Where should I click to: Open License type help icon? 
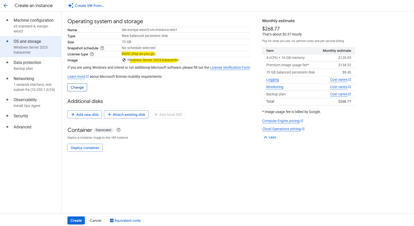click(92, 54)
